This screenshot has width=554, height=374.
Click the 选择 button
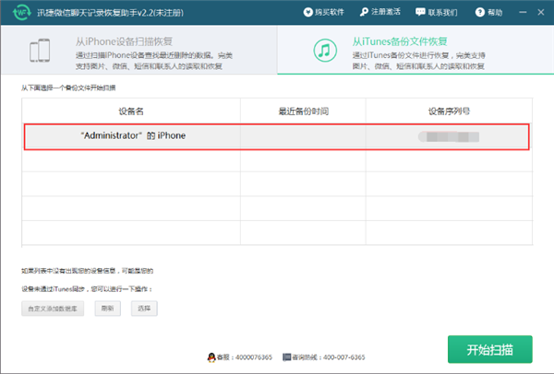143,309
